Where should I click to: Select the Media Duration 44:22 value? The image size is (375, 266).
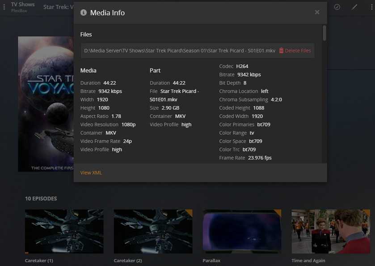click(110, 83)
